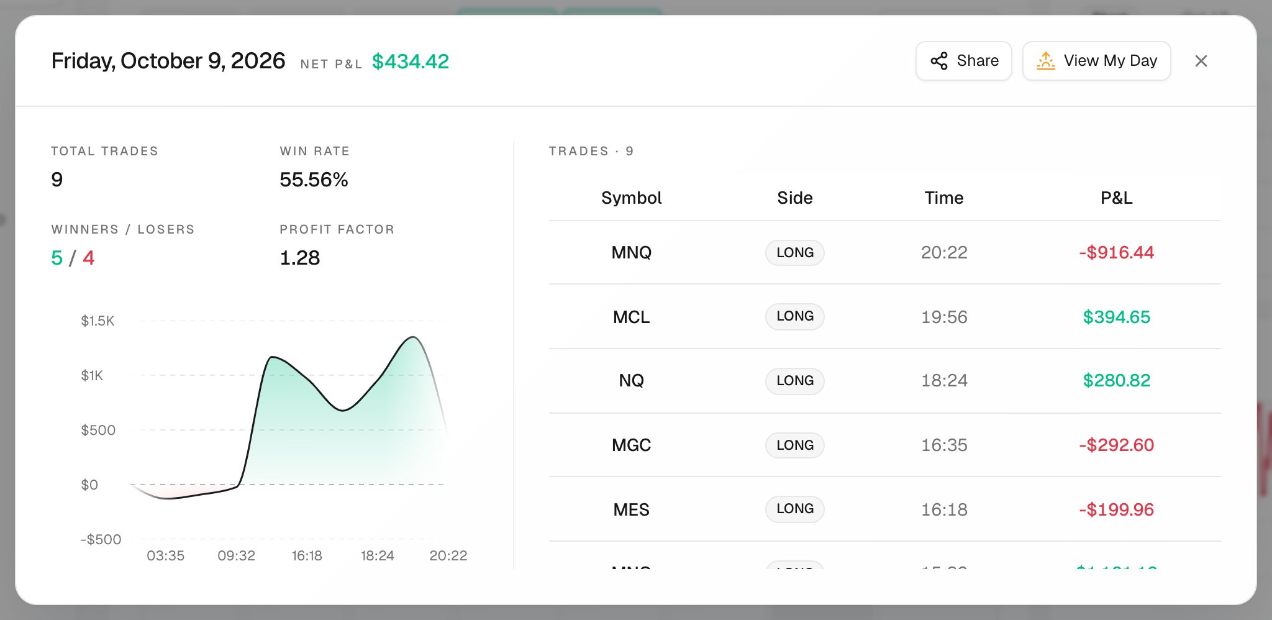This screenshot has width=1272, height=620.
Task: Click the losers count 4
Action: click(x=89, y=258)
